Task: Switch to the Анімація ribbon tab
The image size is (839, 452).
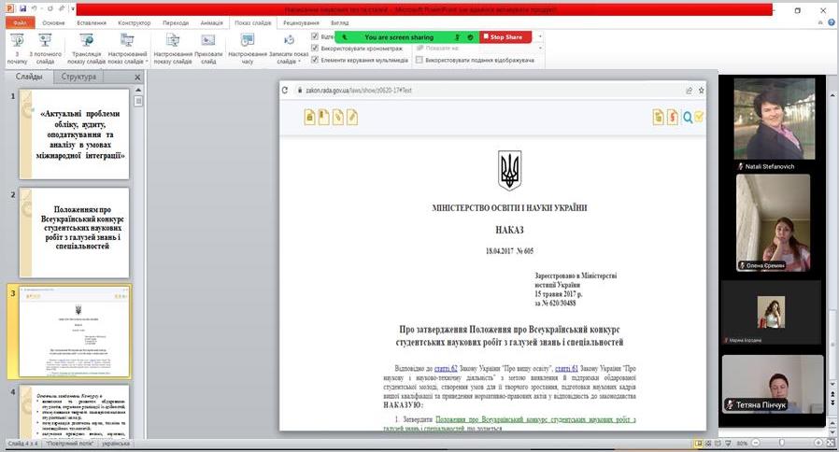Action: pyautogui.click(x=211, y=23)
